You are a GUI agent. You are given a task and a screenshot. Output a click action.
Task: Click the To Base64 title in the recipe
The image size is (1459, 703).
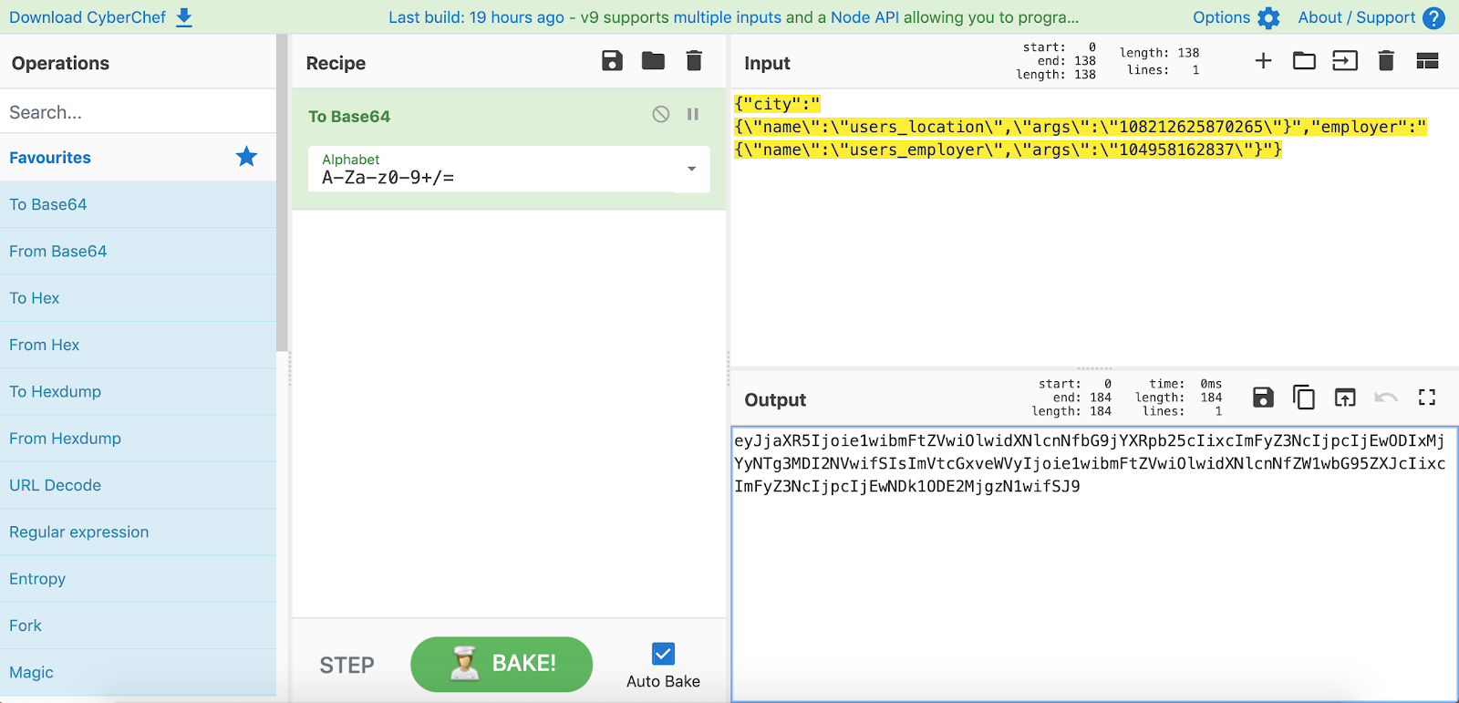point(349,117)
